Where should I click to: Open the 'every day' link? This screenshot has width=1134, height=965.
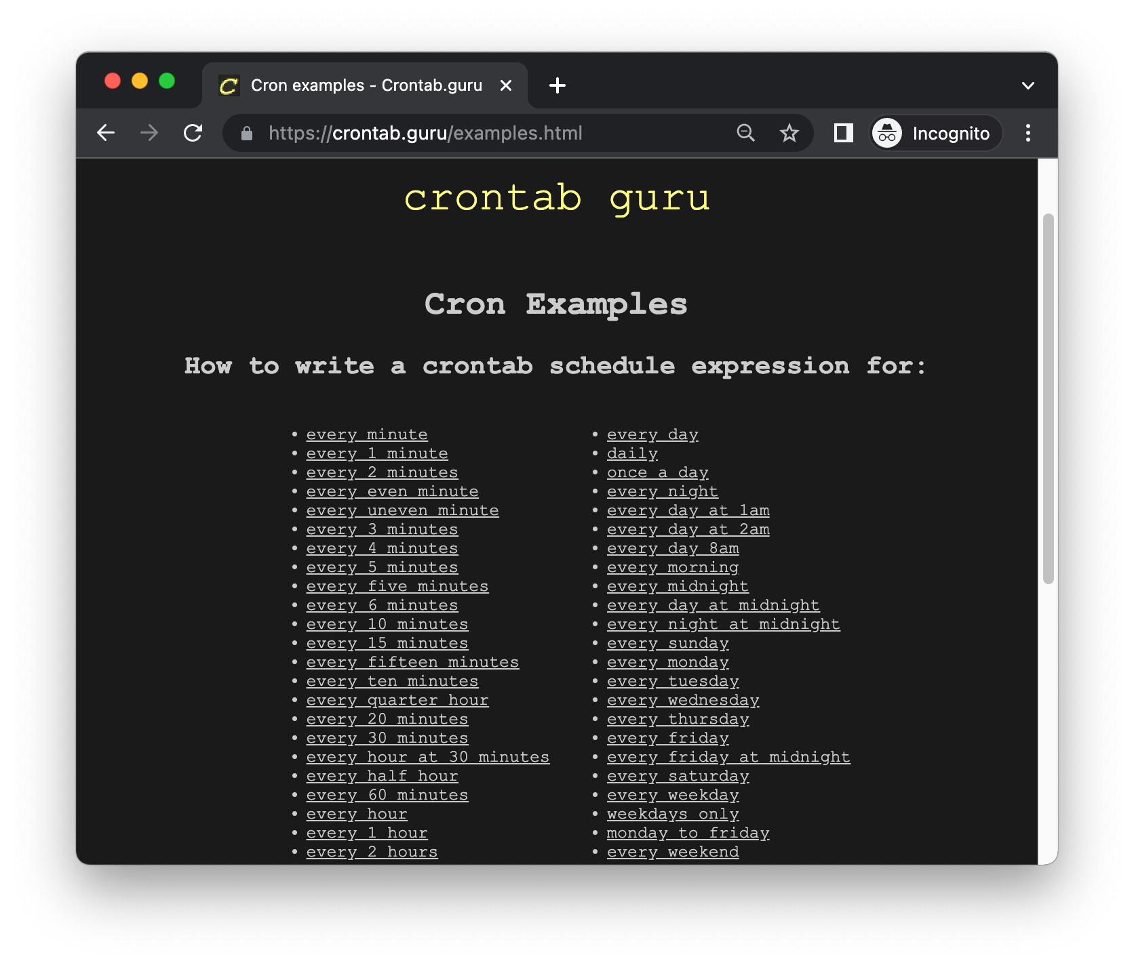(x=652, y=434)
